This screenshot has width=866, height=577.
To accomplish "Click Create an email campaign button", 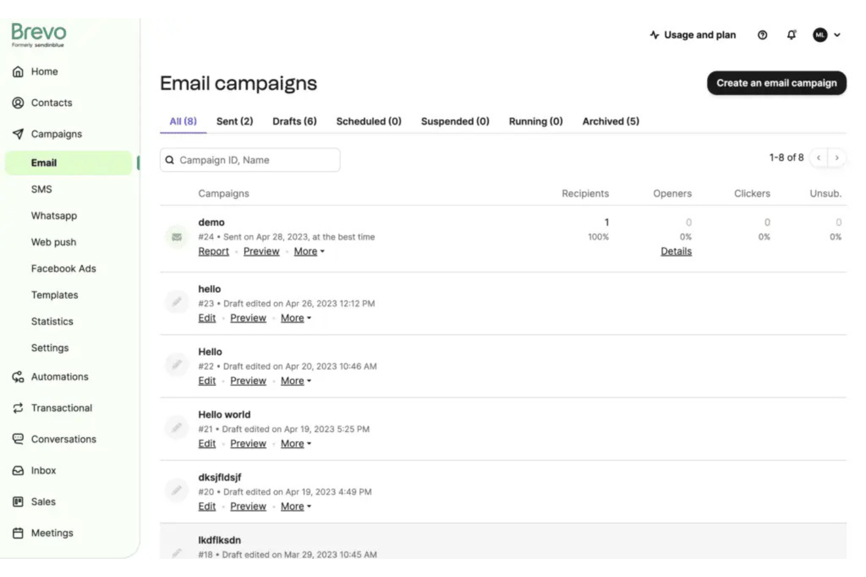I will coord(776,83).
